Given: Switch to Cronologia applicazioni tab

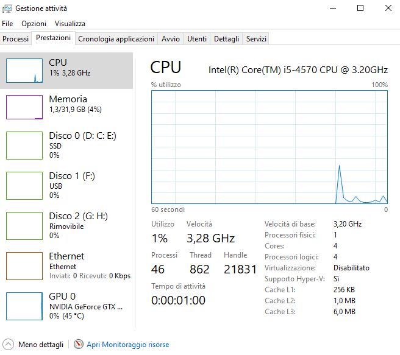Looking at the screenshot, I should click(x=116, y=39).
